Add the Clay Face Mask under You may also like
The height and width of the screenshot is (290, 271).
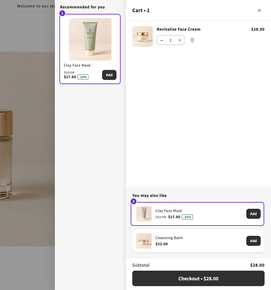coord(253,214)
